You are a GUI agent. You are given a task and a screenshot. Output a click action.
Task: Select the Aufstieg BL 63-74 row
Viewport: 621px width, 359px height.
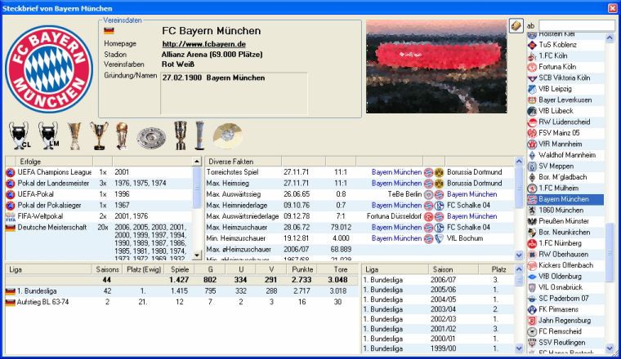click(x=181, y=302)
